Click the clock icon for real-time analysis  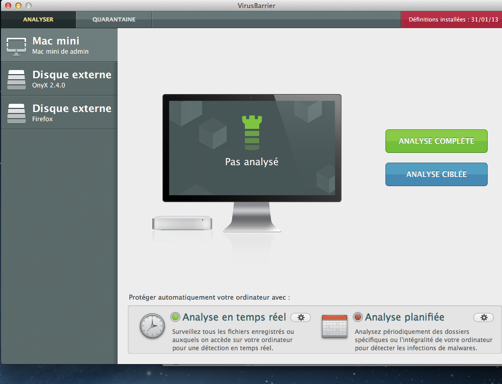pyautogui.click(x=152, y=326)
